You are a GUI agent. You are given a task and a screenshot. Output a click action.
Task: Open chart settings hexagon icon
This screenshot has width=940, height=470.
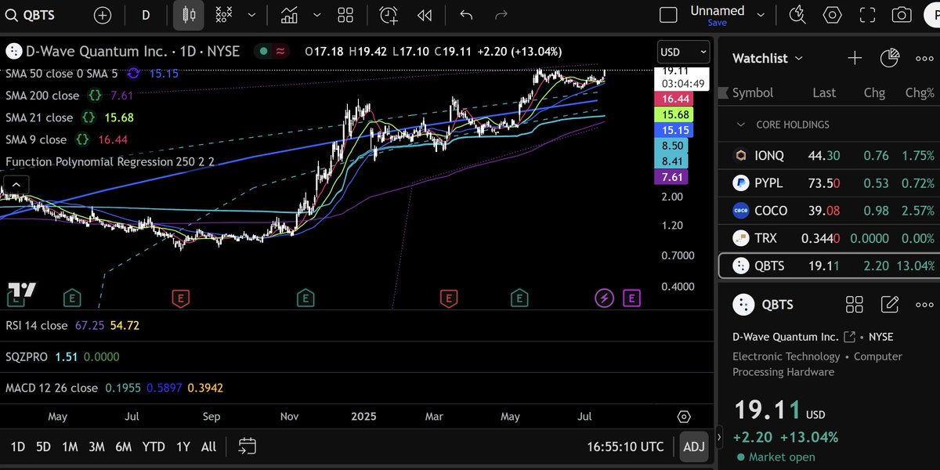(832, 15)
